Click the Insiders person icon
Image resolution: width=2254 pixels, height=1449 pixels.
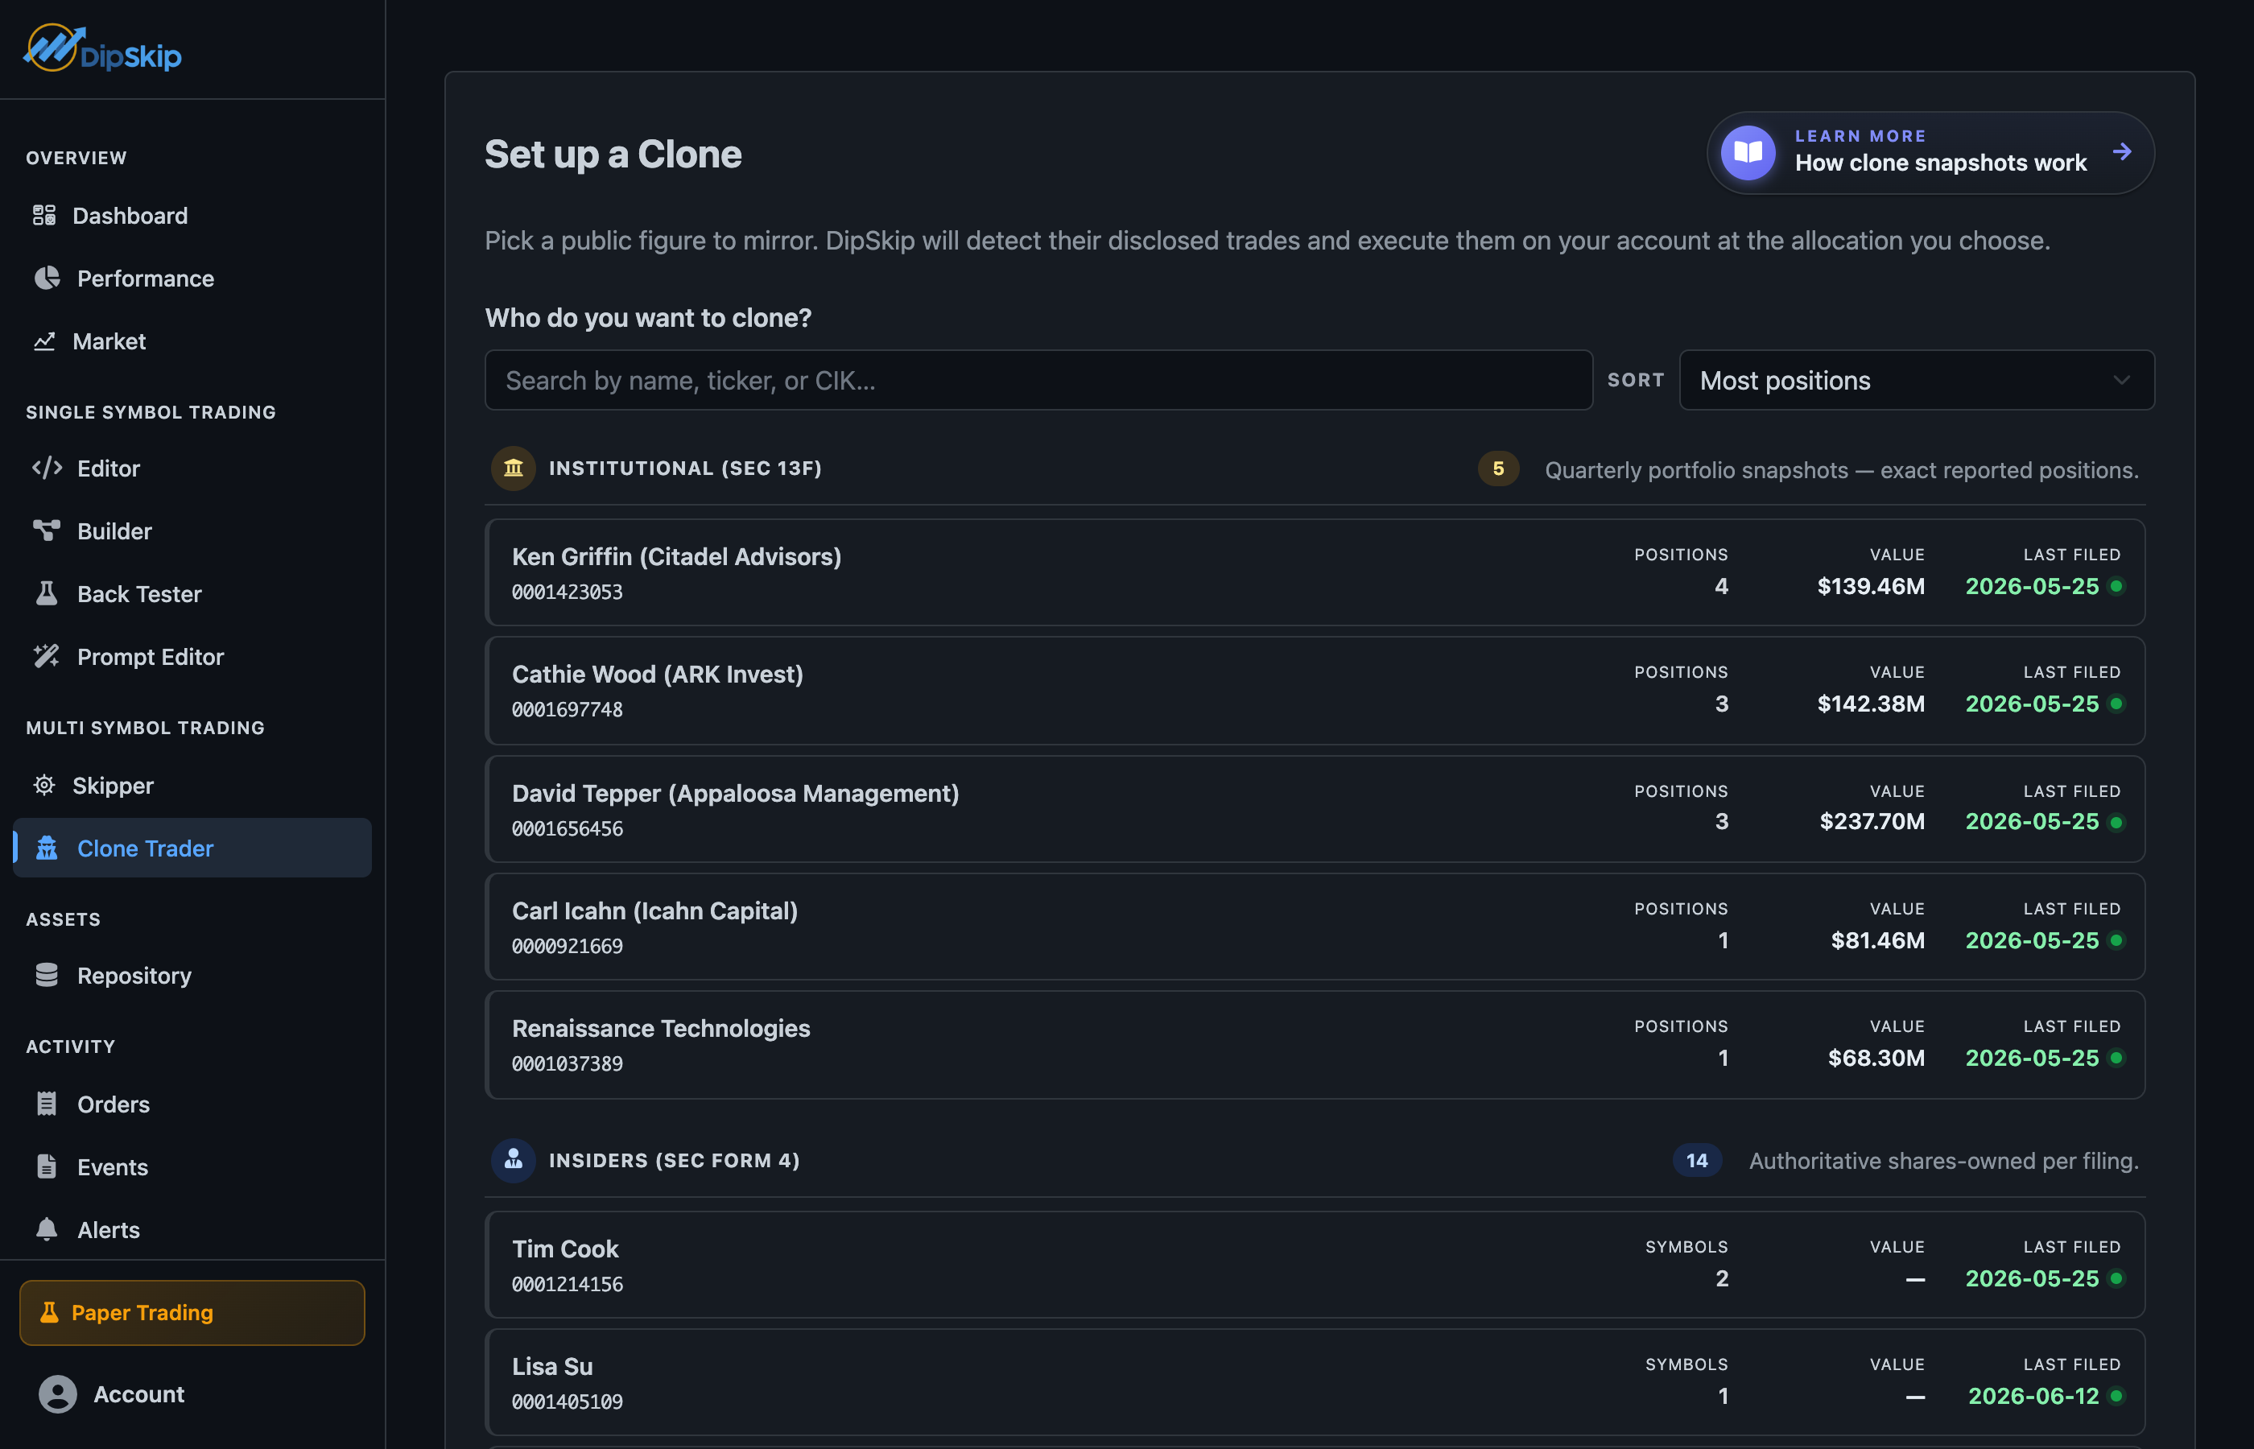click(x=513, y=1160)
